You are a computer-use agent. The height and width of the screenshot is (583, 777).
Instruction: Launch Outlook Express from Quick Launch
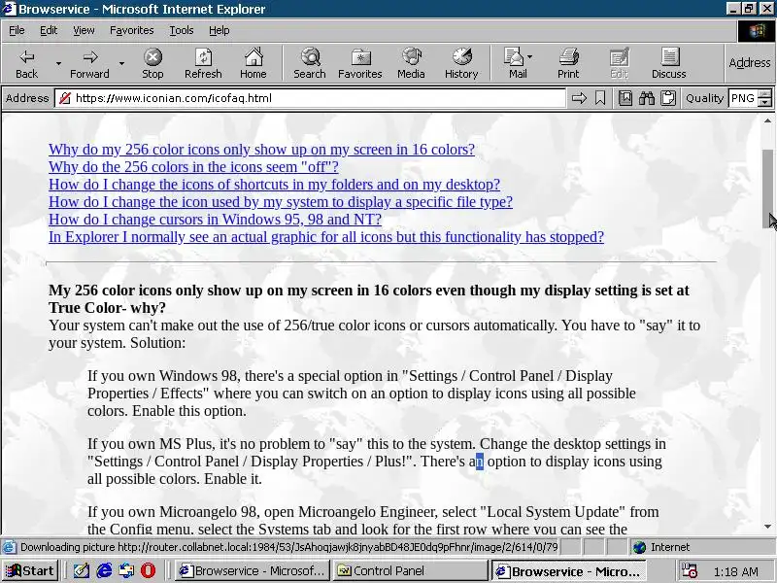coord(126,570)
